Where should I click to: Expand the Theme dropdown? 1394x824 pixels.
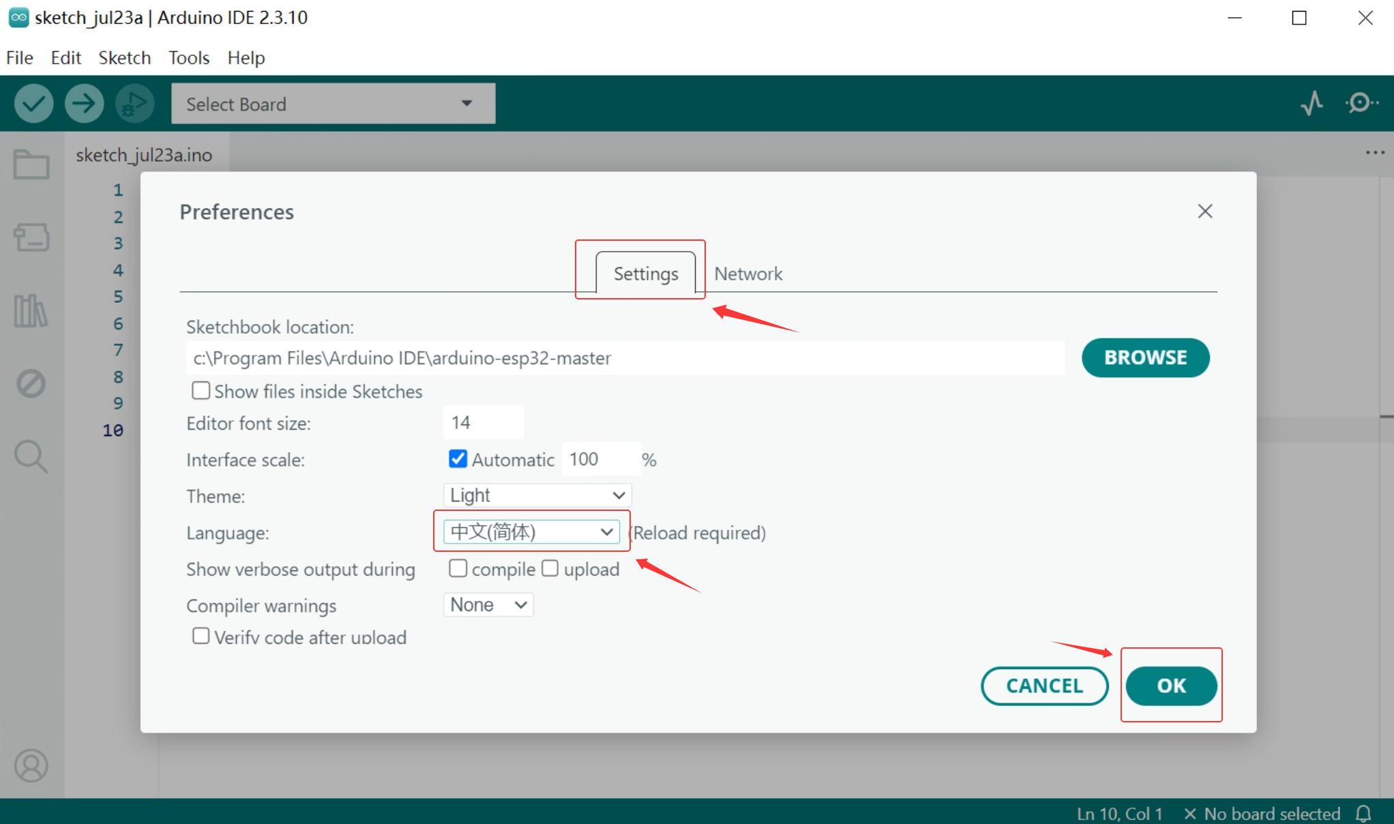[537, 495]
